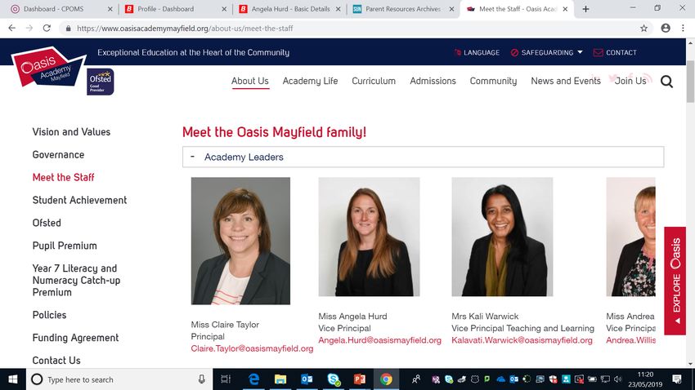The image size is (695, 390).
Task: Launch File Explorer from the taskbar
Action: (280, 379)
